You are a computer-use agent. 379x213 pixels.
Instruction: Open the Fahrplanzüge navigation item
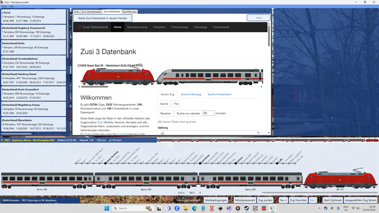coord(180,27)
